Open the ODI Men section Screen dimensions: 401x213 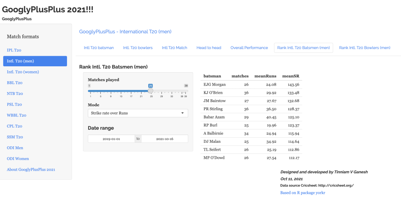click(15, 148)
